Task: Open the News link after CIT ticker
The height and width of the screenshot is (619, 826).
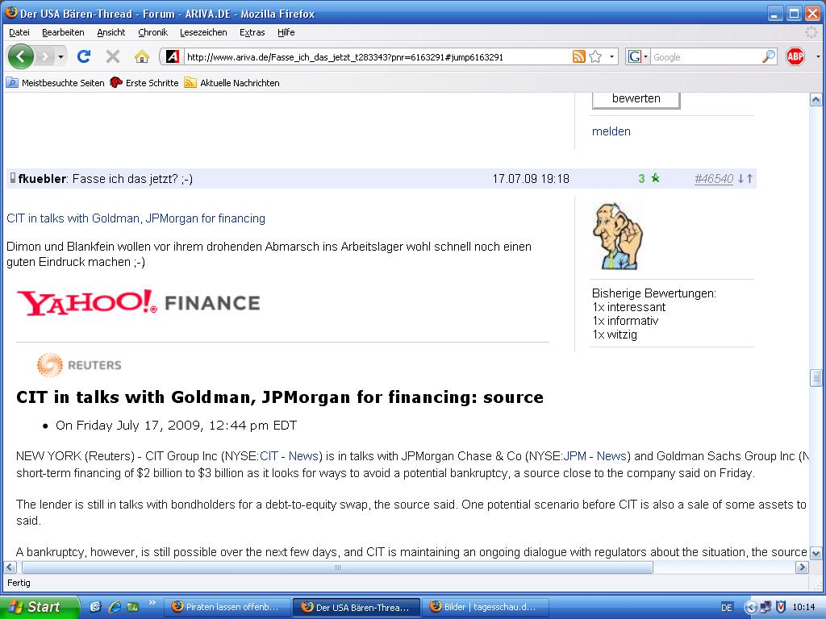Action: click(303, 456)
